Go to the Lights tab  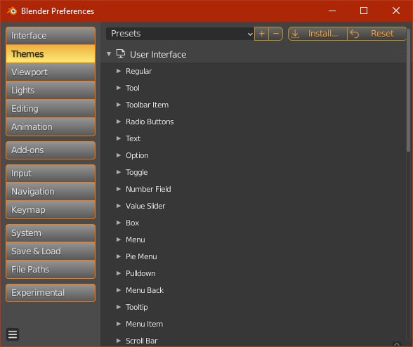[x=51, y=90]
